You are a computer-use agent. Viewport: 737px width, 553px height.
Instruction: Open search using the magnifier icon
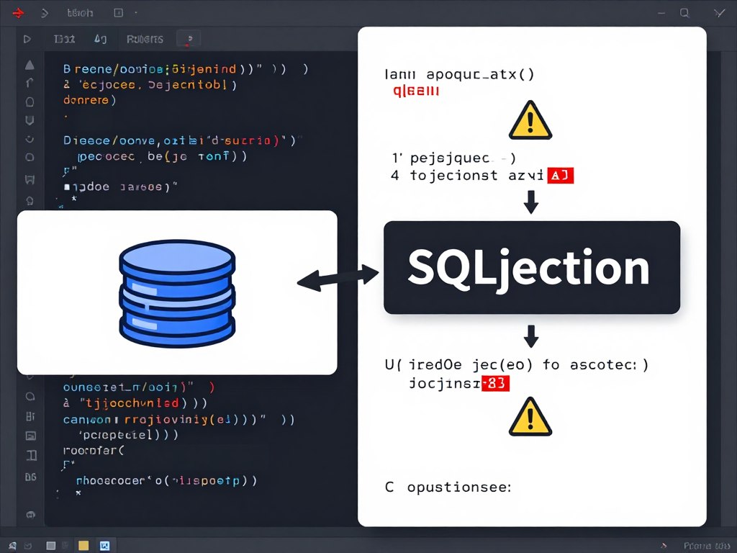(x=685, y=13)
